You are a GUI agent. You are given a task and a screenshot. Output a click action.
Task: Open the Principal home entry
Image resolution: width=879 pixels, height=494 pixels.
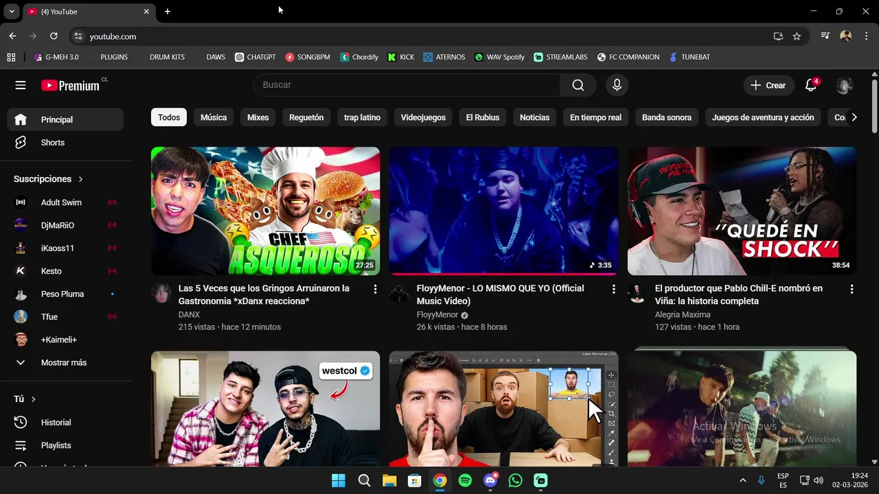click(x=65, y=119)
